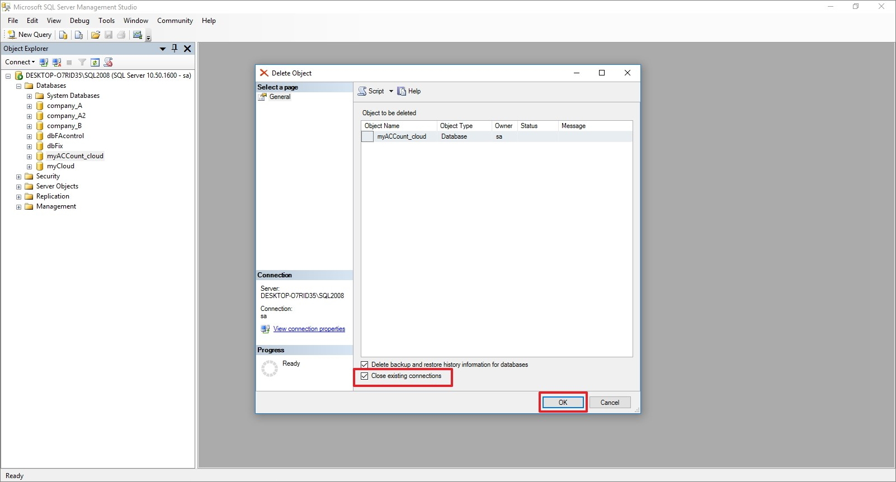Expand the company_B database node
The height and width of the screenshot is (482, 896).
point(29,126)
